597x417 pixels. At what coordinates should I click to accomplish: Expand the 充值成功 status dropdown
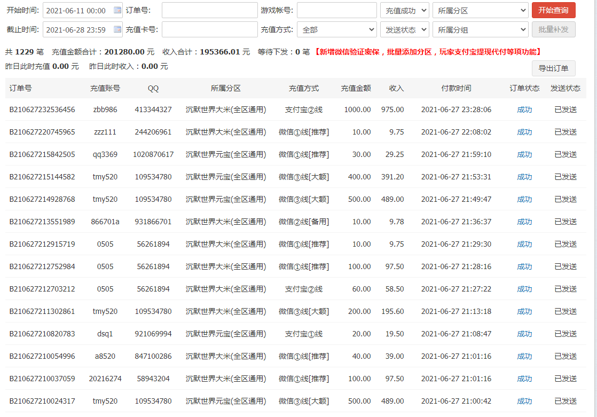pyautogui.click(x=405, y=10)
